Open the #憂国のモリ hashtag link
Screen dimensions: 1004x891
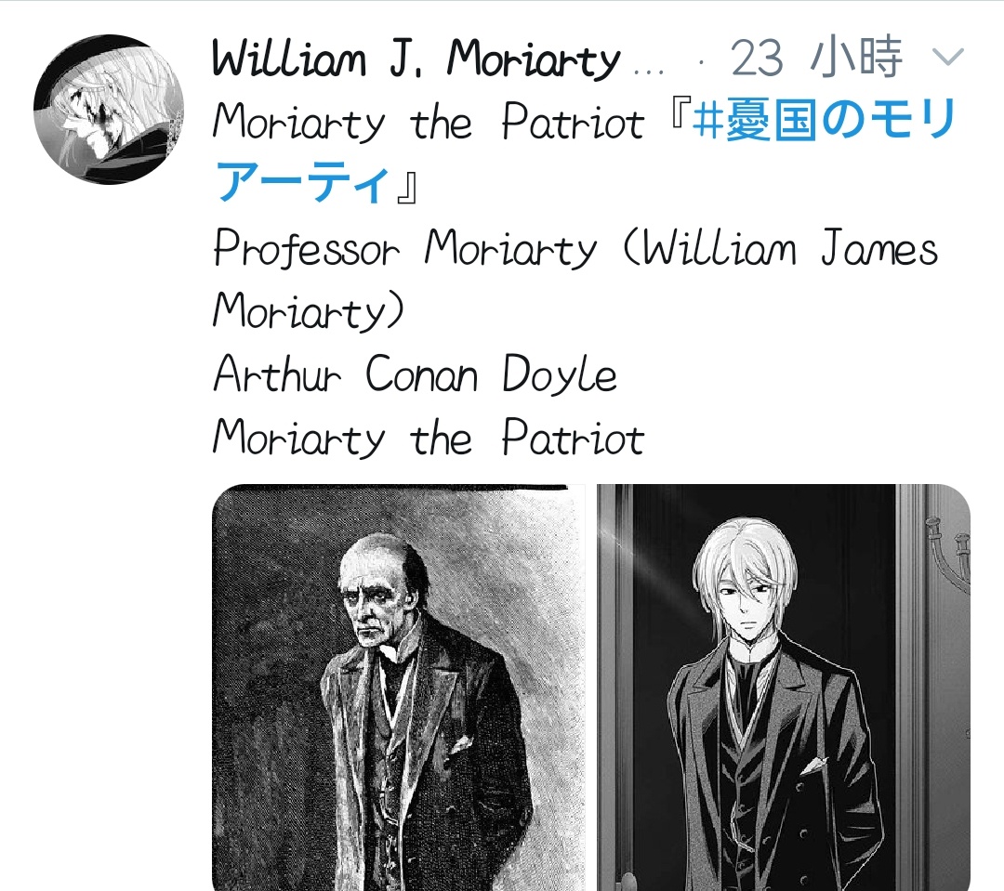(x=824, y=121)
